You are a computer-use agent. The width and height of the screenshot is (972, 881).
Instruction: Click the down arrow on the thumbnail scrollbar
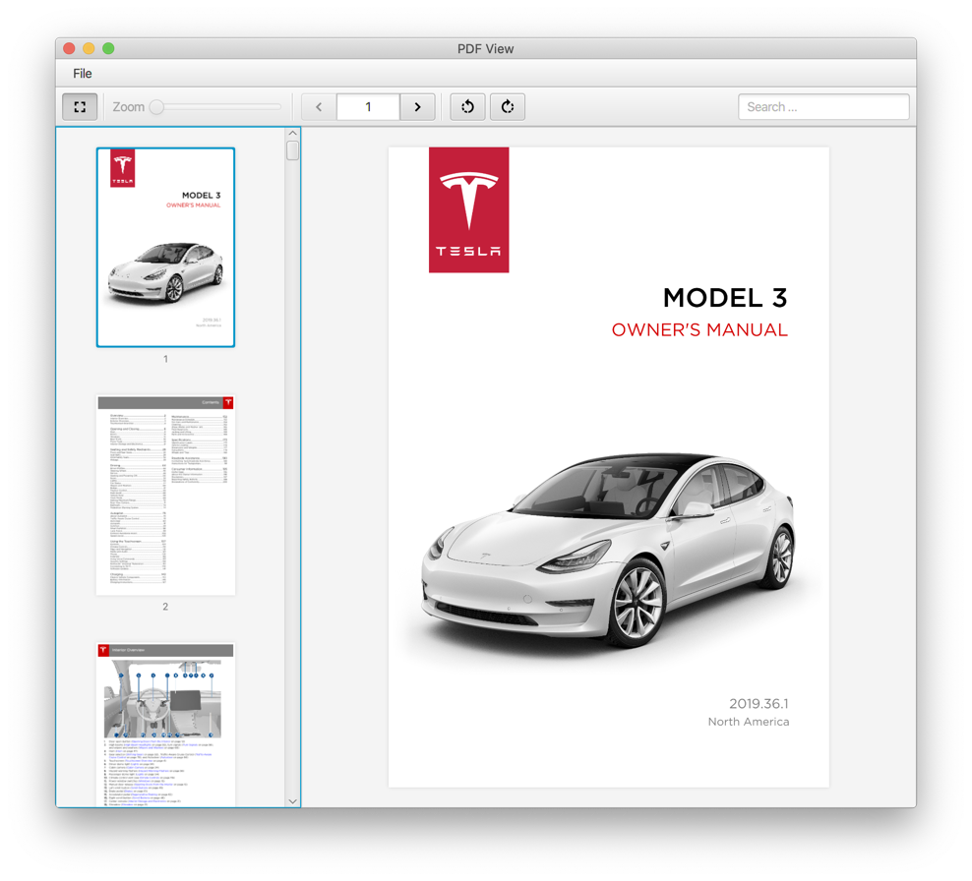(292, 800)
